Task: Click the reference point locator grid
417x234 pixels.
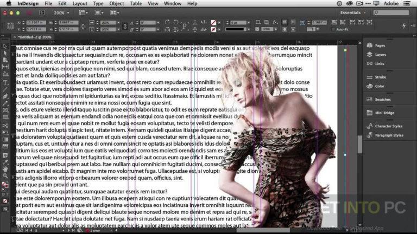Action: pyautogui.click(x=10, y=26)
